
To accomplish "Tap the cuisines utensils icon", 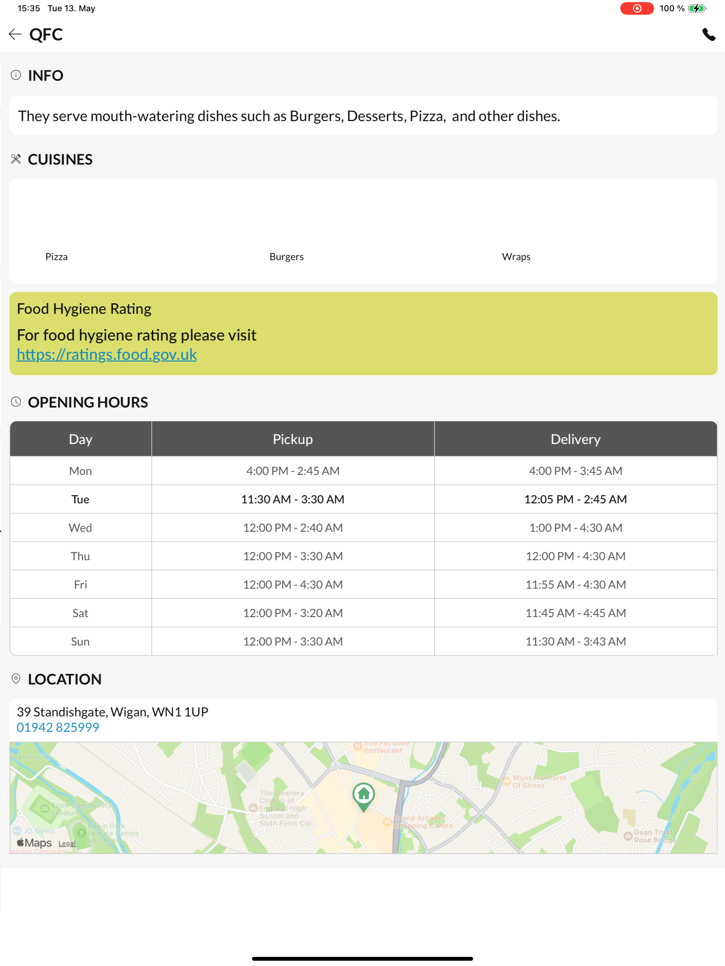I will [x=16, y=159].
